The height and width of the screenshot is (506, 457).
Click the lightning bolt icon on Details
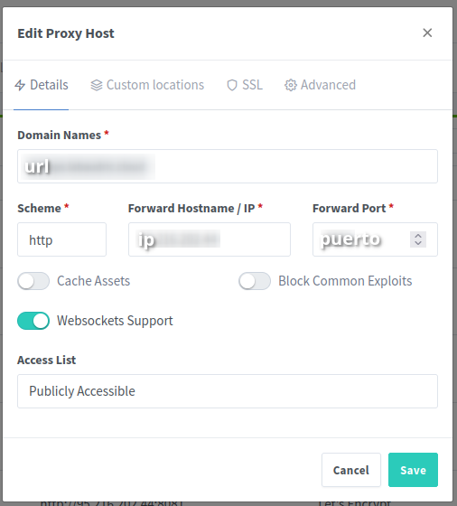[x=20, y=85]
